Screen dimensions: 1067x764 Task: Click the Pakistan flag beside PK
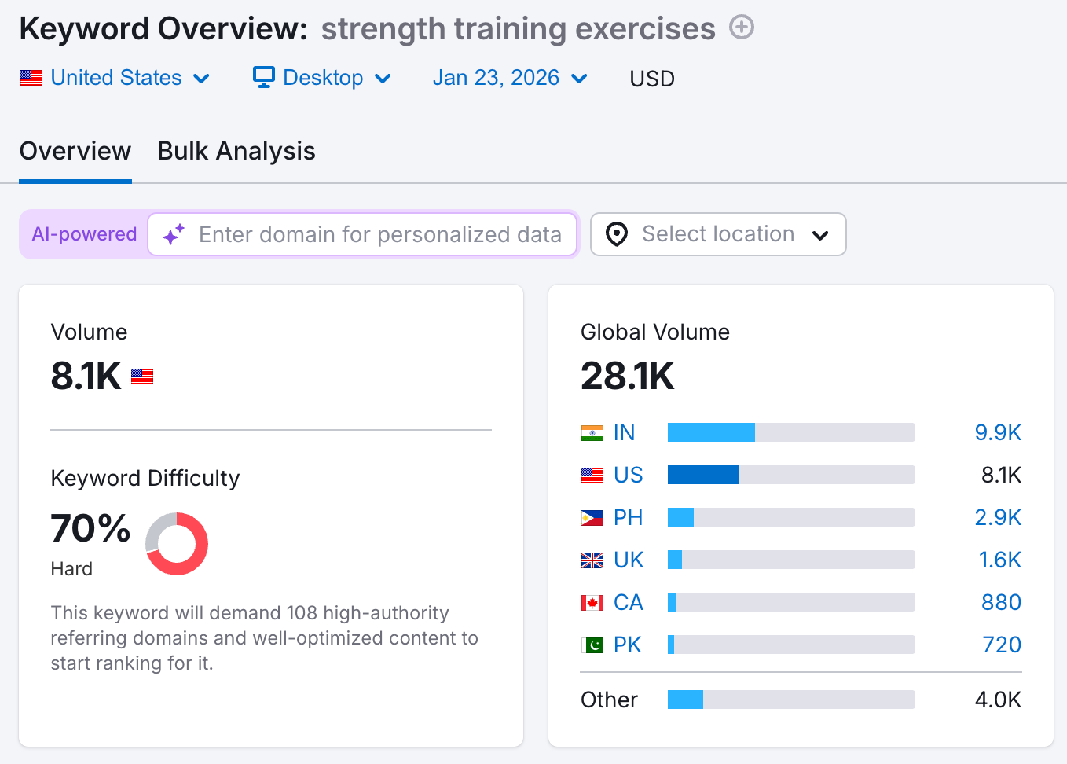tap(593, 645)
